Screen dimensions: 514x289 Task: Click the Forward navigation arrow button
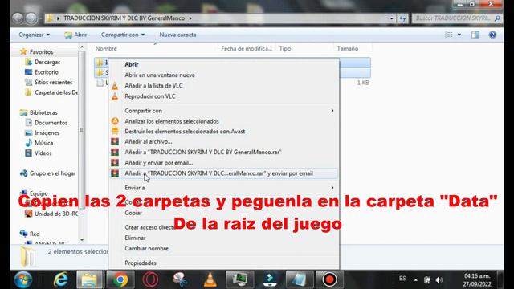[x=31, y=18]
